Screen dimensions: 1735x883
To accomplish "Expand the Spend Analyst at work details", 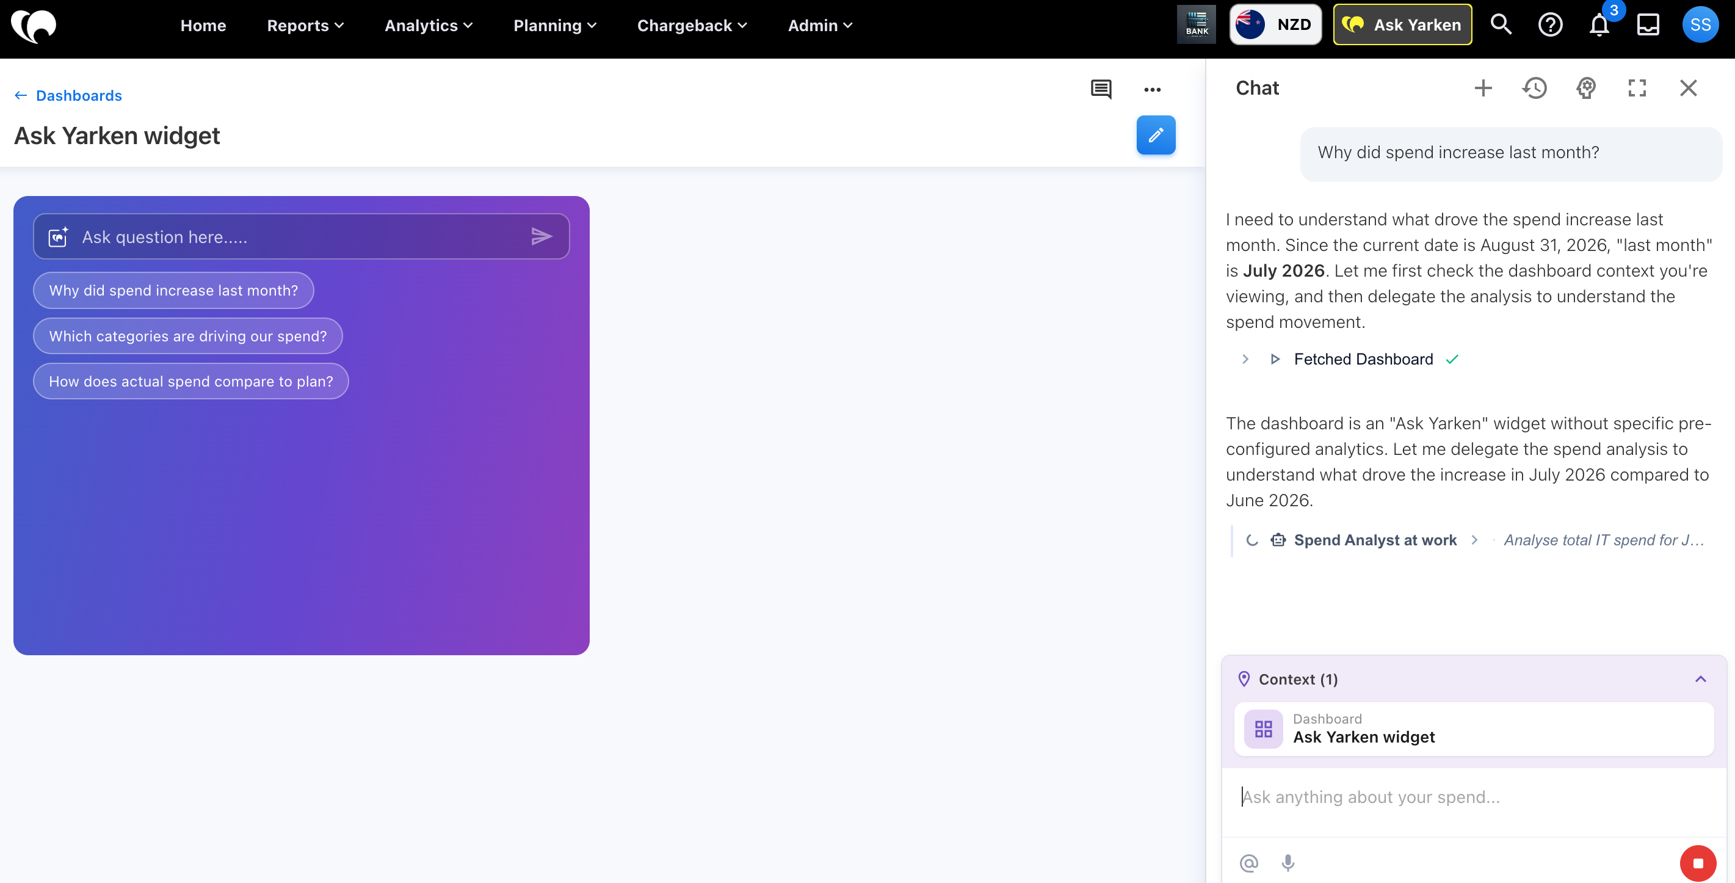I will coord(1474,540).
